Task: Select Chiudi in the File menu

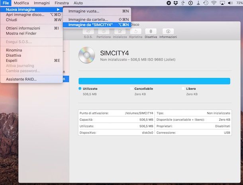Action: click(x=31, y=20)
